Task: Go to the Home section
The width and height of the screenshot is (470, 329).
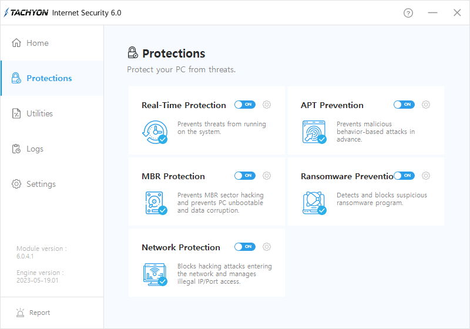Action: pos(38,43)
